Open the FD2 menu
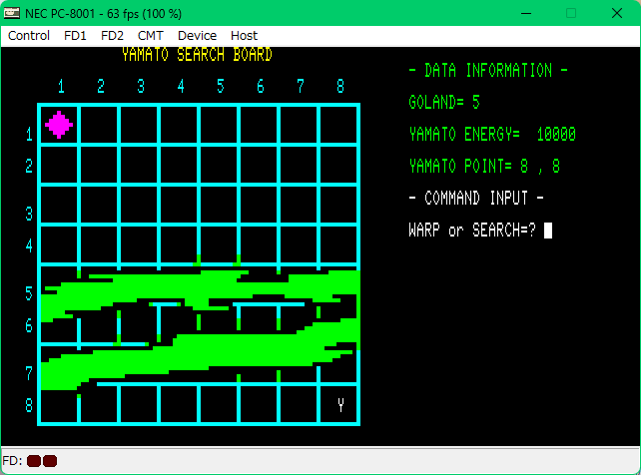This screenshot has height=475, width=641. click(x=112, y=36)
